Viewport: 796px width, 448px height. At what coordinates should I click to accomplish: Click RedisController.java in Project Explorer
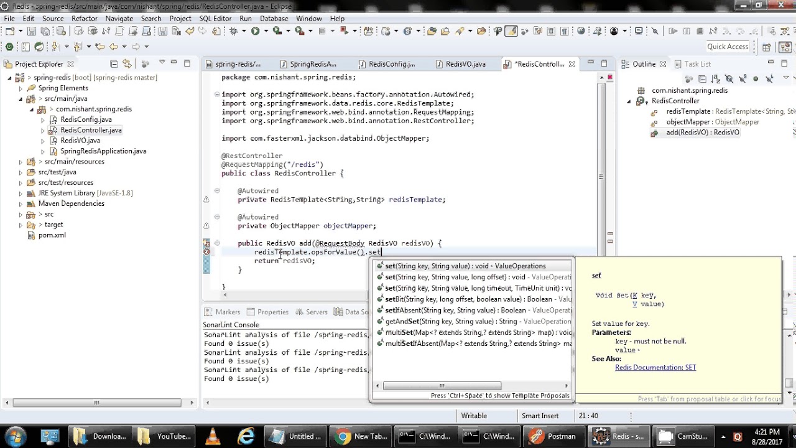[x=91, y=130]
